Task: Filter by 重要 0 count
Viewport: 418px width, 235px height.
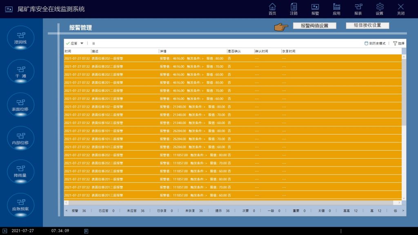Action: click(299, 211)
